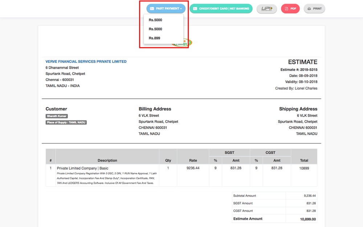The image size is (363, 227).
Task: Click the card icon on the Part Payment button
Action: (x=152, y=8)
